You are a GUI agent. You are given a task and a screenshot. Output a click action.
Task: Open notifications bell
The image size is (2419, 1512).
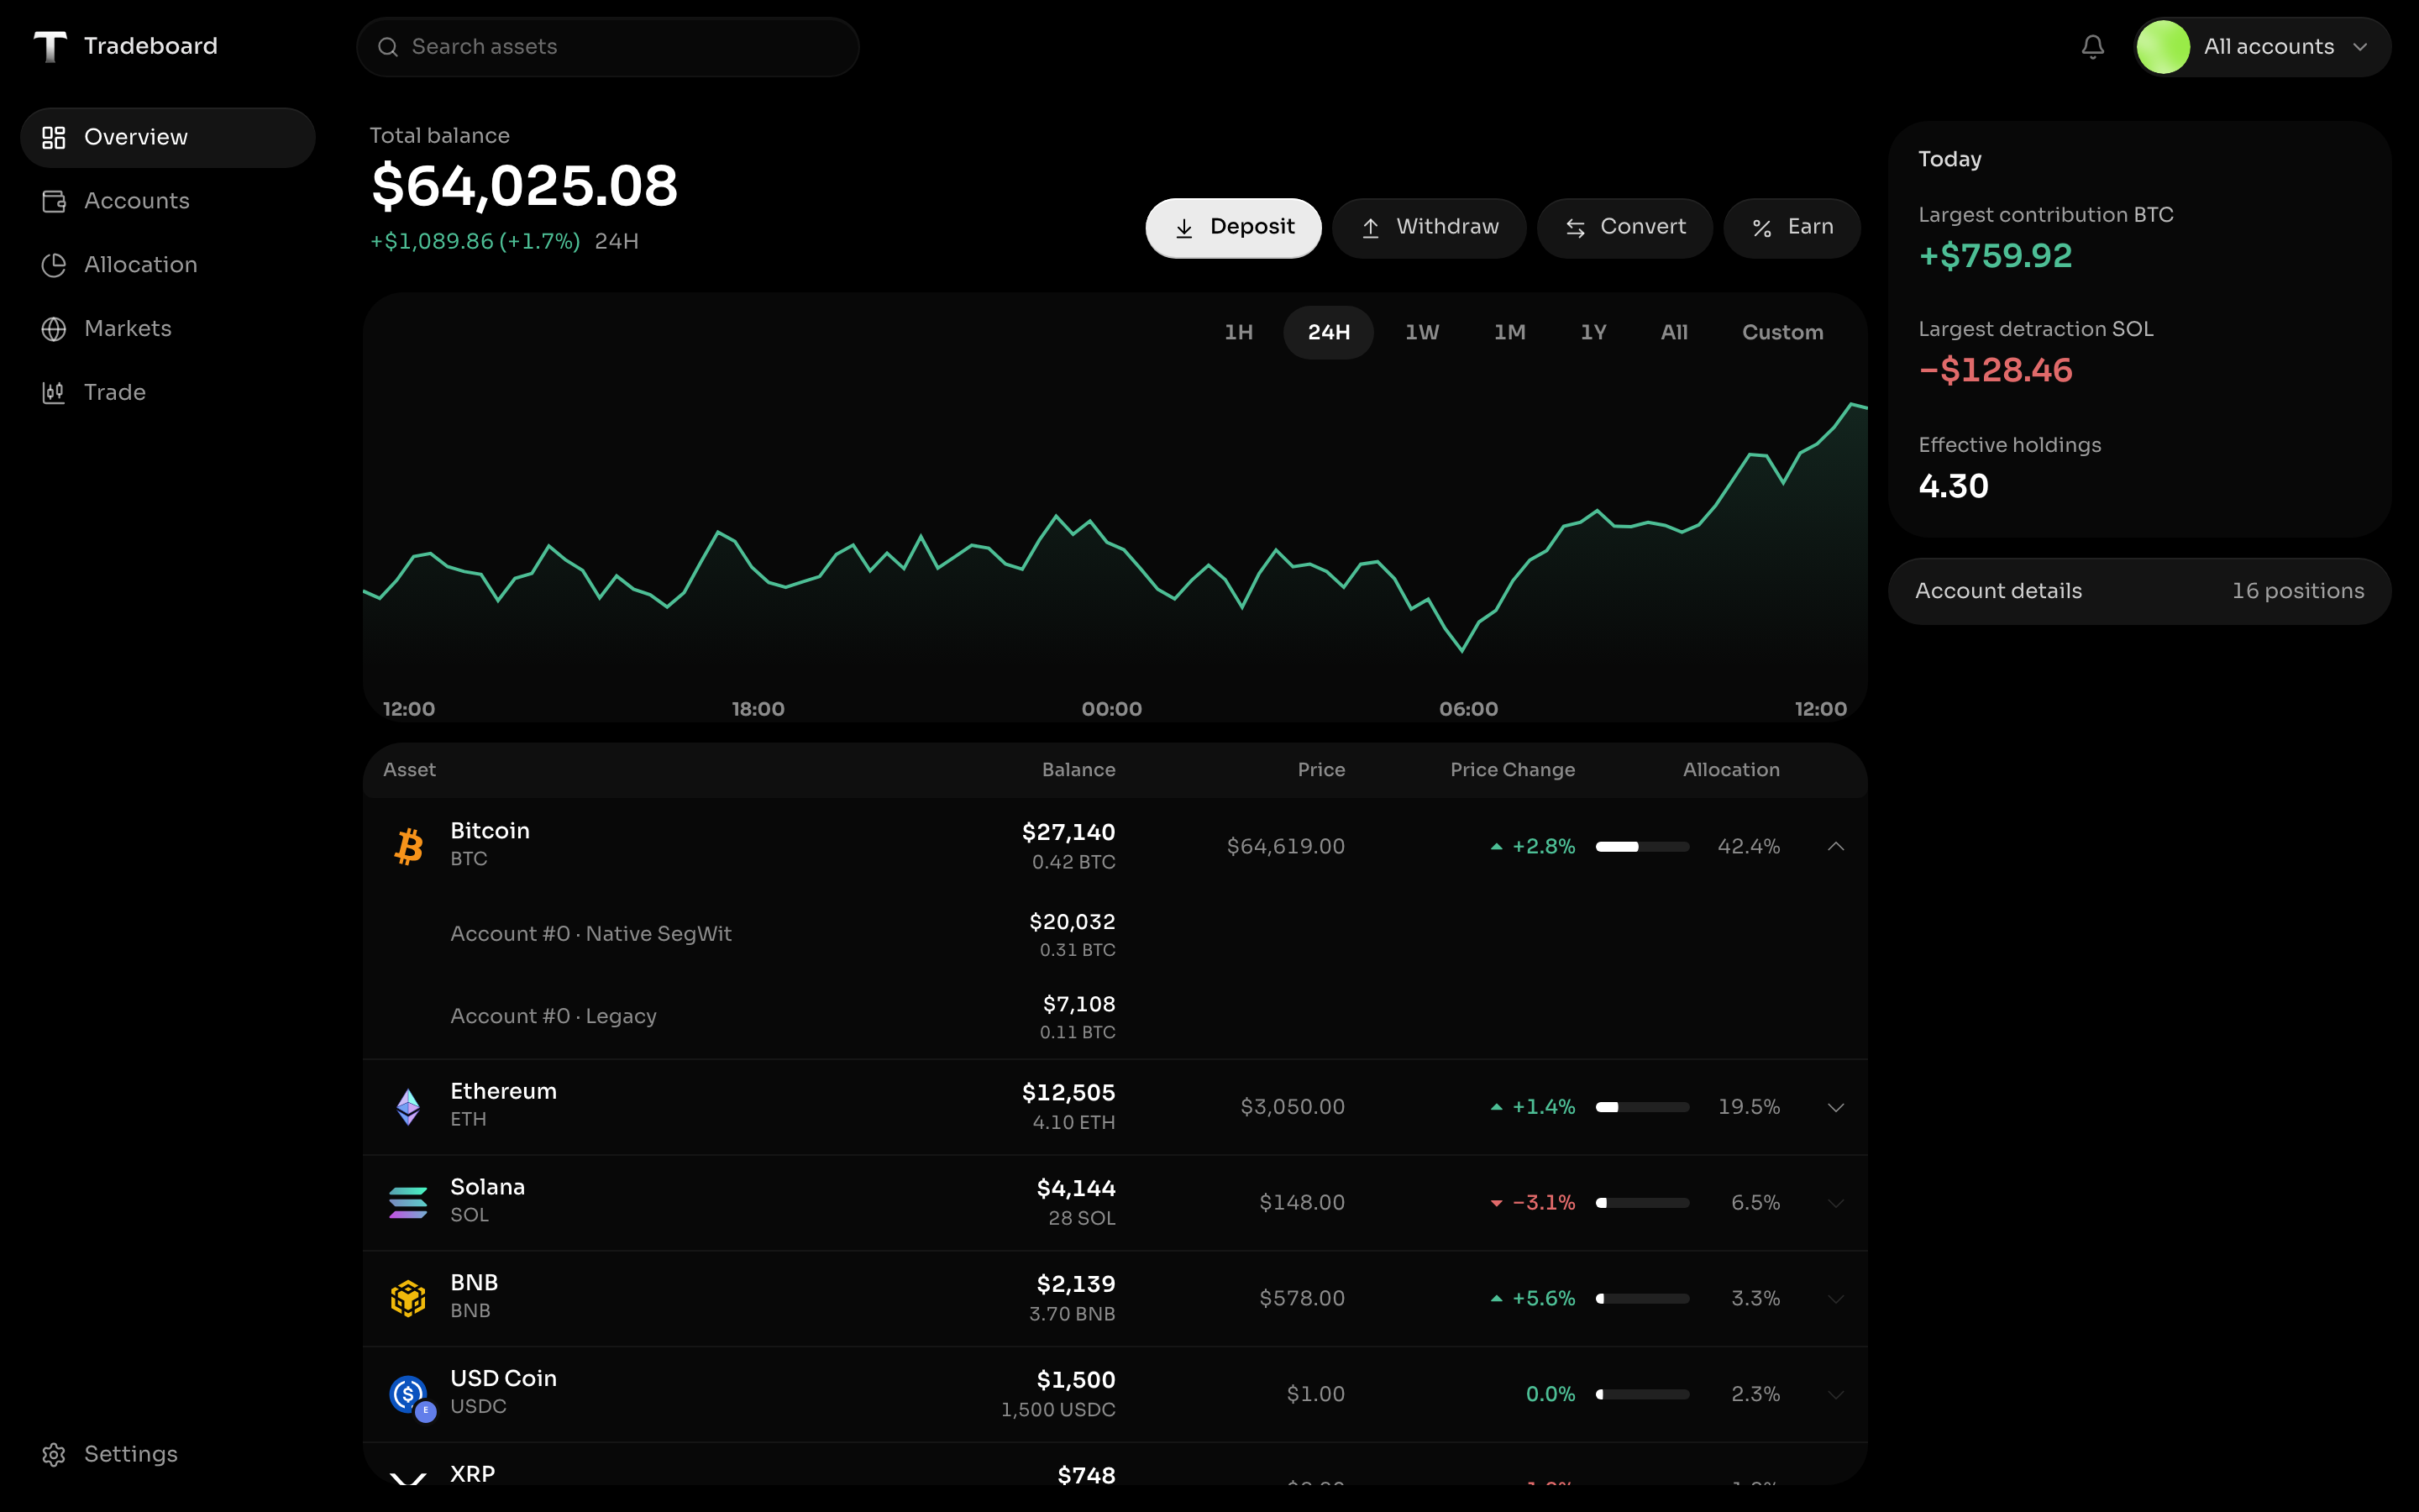click(x=2092, y=47)
